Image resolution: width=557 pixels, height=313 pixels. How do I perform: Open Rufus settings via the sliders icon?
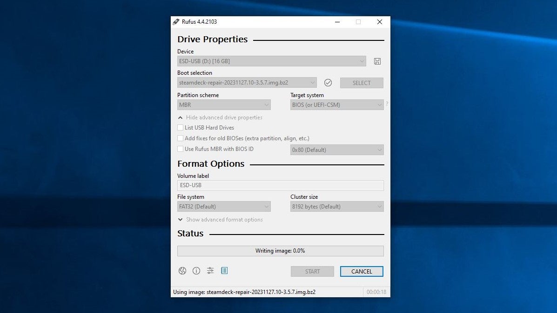(x=210, y=271)
